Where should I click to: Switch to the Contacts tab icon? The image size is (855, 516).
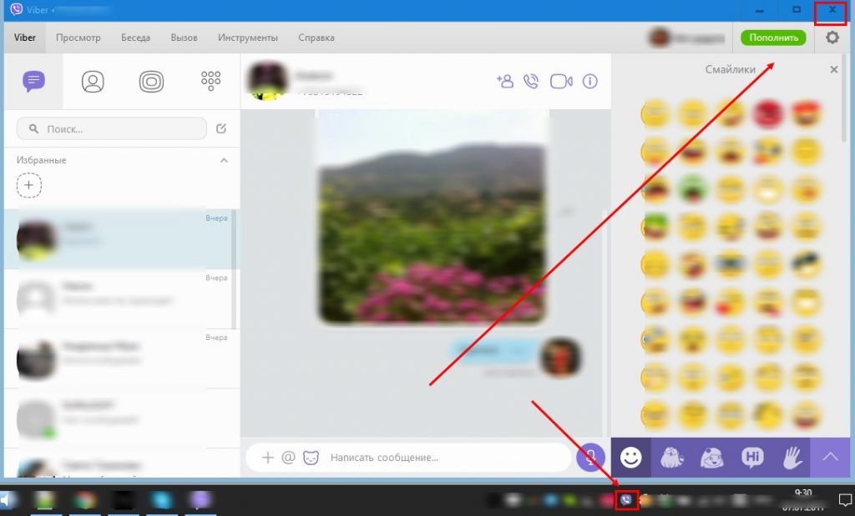tap(93, 81)
